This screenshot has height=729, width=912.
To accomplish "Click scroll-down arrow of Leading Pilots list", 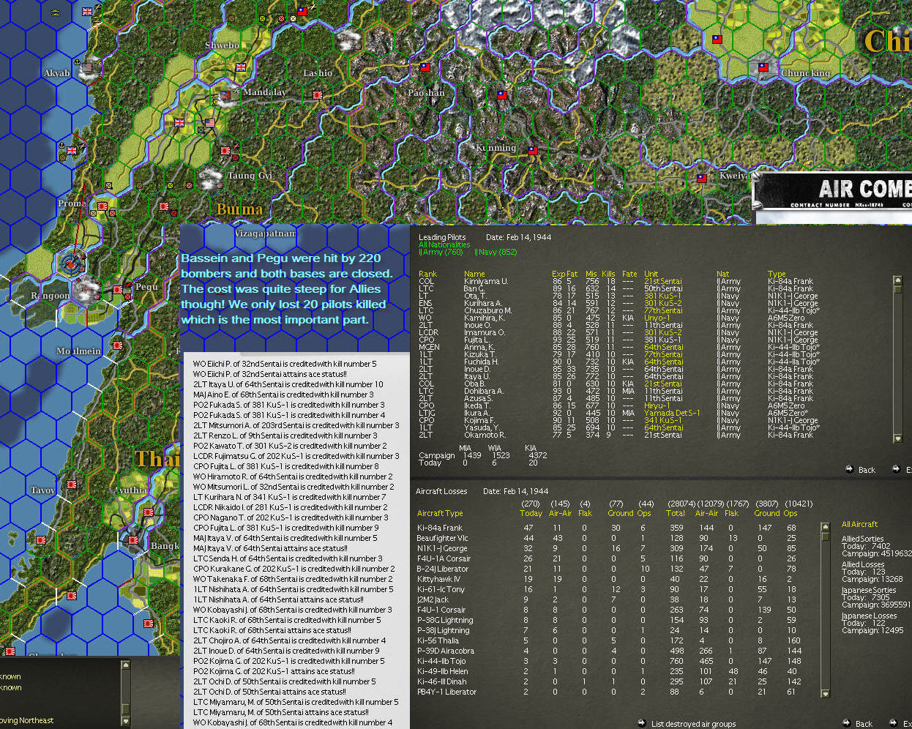I will [898, 438].
